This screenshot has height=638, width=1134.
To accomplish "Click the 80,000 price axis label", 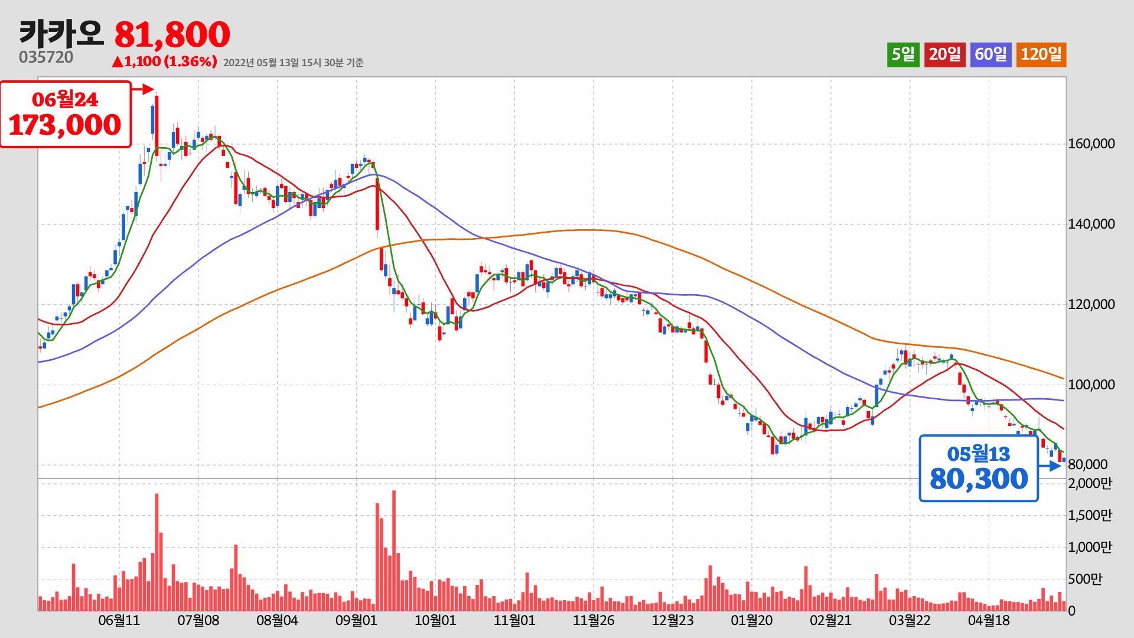I will (x=1087, y=465).
